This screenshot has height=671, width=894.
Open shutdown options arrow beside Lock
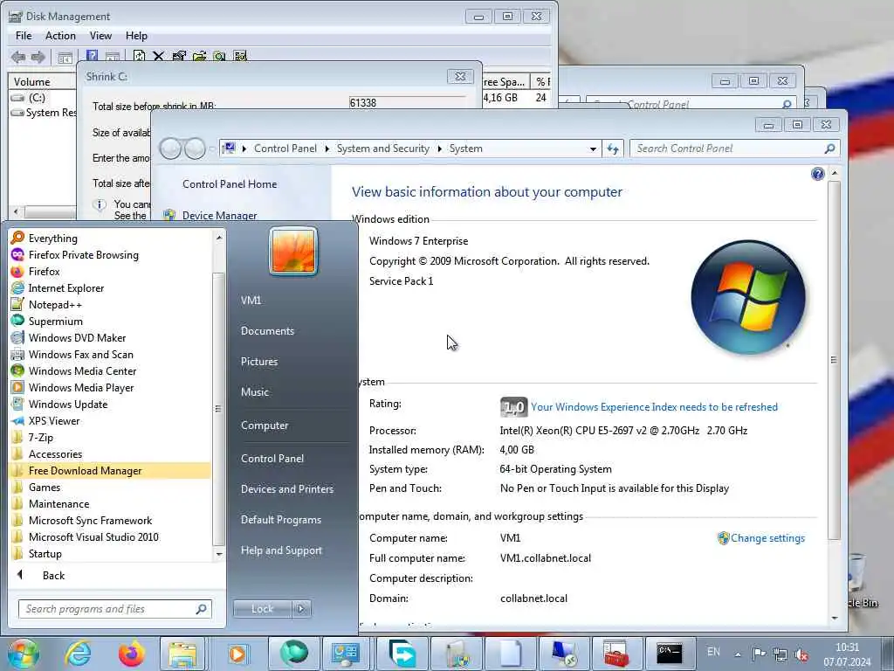[301, 609]
